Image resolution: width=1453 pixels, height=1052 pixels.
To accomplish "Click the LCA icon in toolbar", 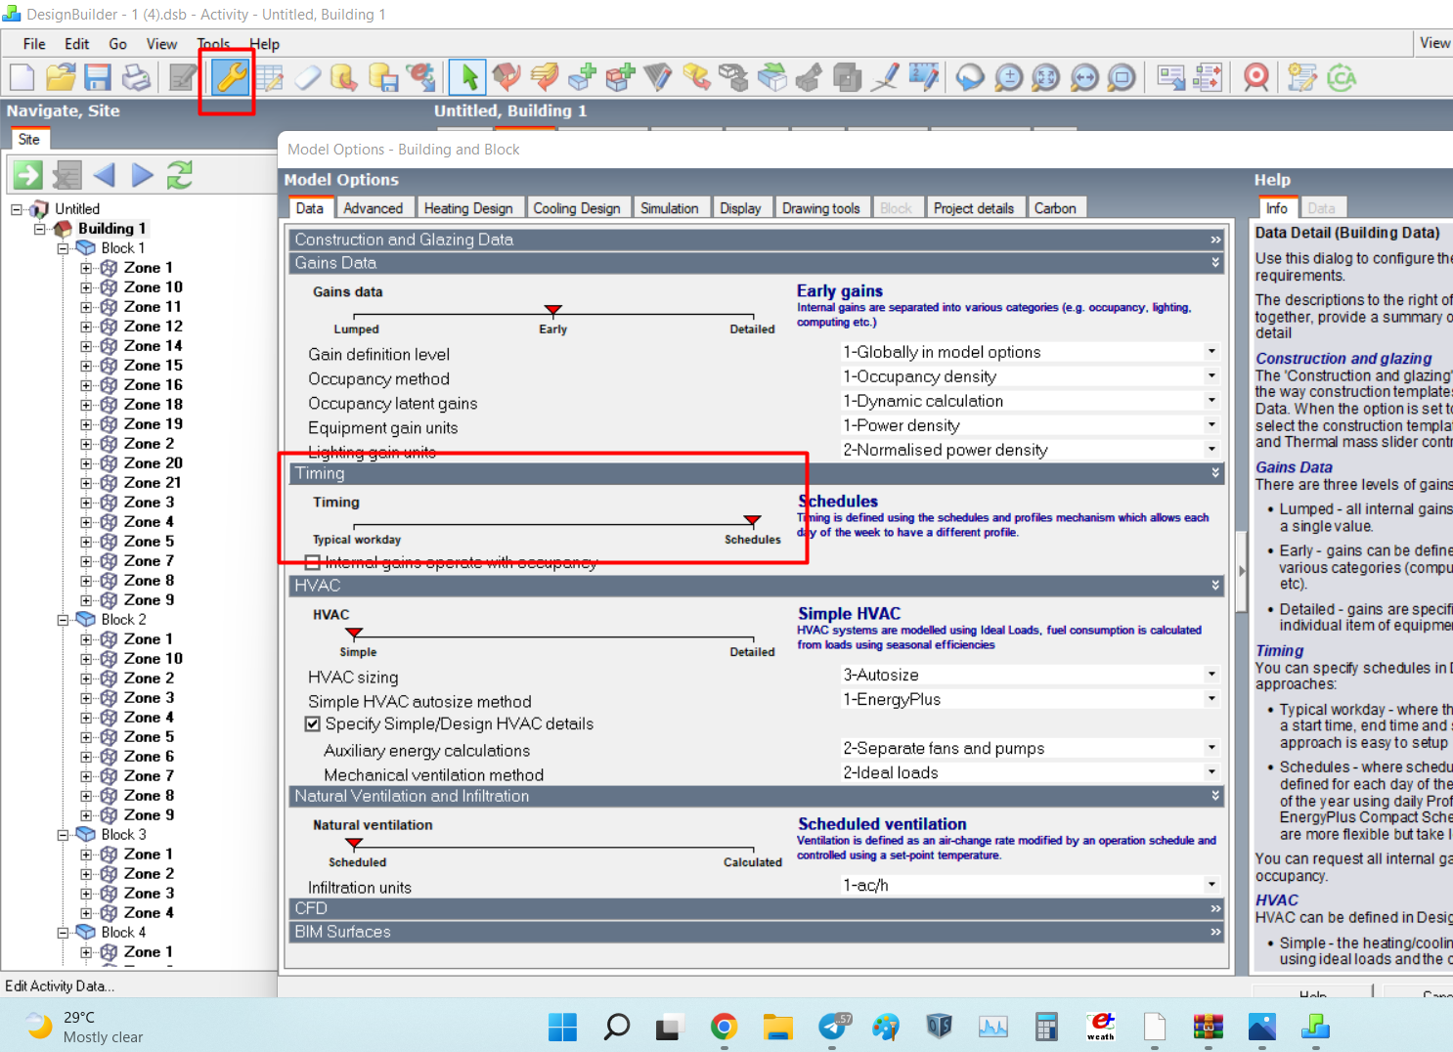I will [x=1342, y=77].
